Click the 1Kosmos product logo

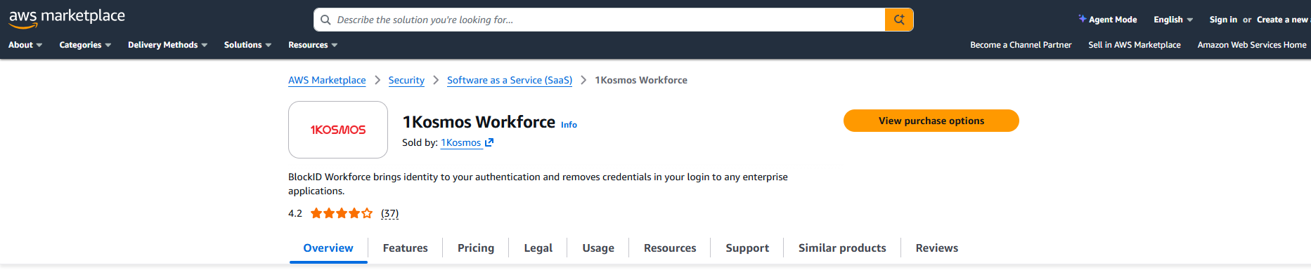(x=338, y=130)
